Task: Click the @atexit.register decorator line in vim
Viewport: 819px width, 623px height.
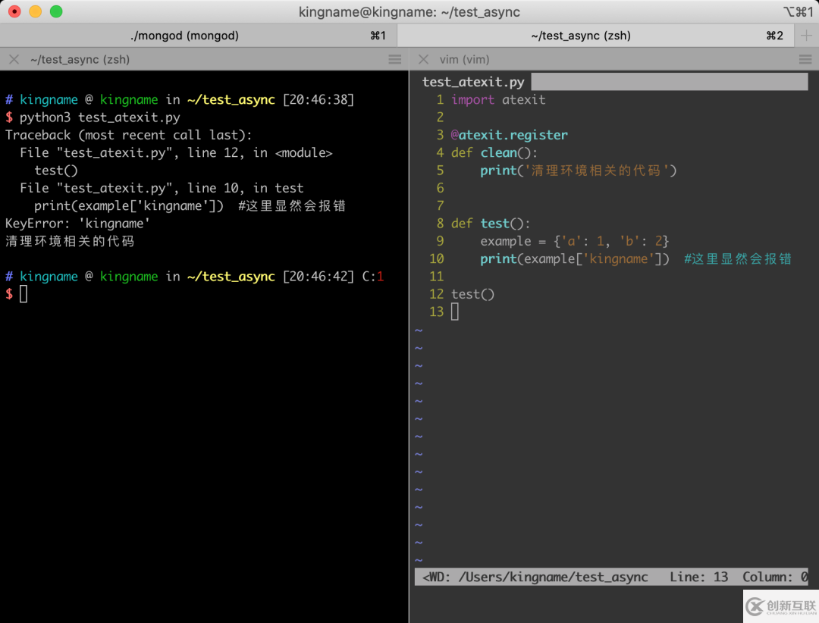Action: click(509, 135)
